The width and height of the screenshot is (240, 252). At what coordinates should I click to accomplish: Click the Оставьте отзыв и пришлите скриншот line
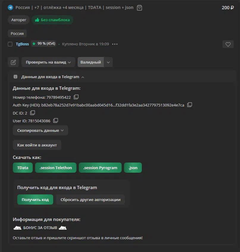click(78, 238)
